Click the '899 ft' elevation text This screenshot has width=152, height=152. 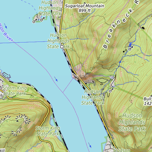point(85,10)
